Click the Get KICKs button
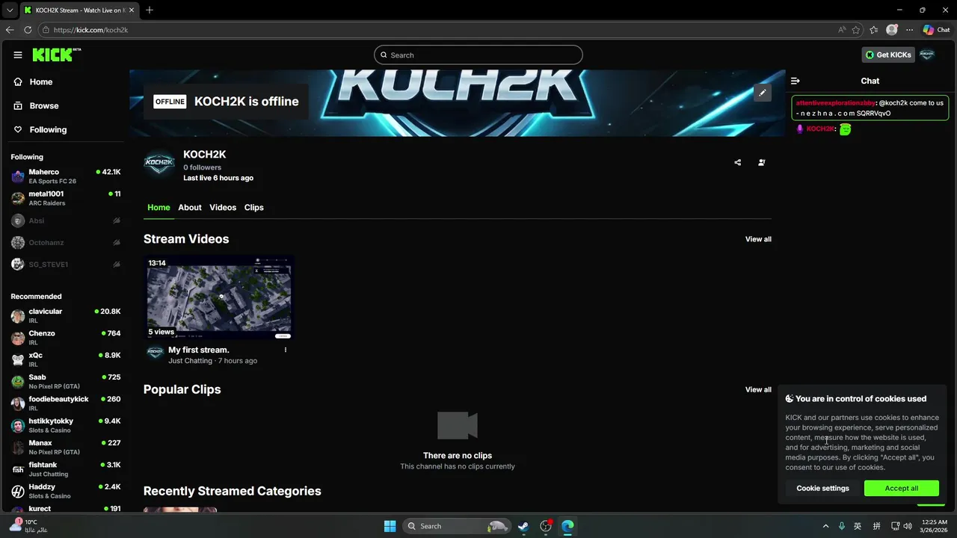 click(x=888, y=55)
